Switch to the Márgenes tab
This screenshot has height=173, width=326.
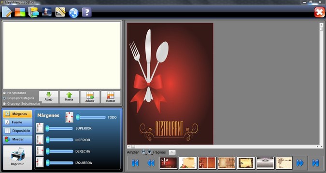tap(17, 114)
